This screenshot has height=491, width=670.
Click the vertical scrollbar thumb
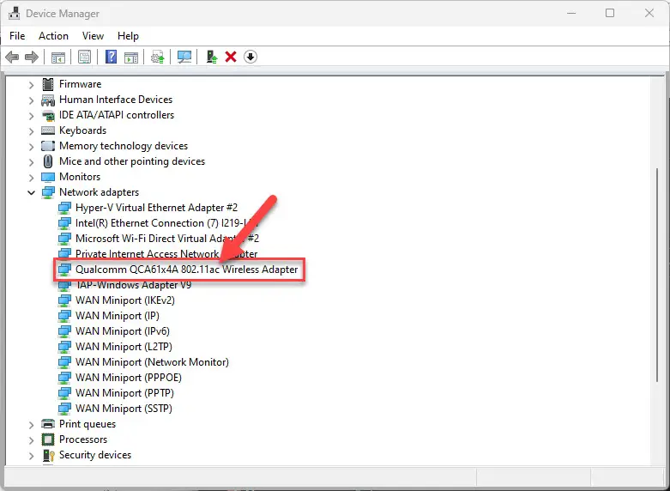(x=658, y=274)
